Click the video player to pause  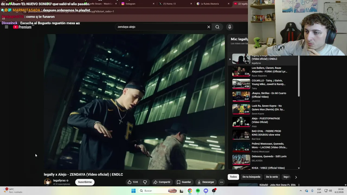pyautogui.click(x=134, y=102)
